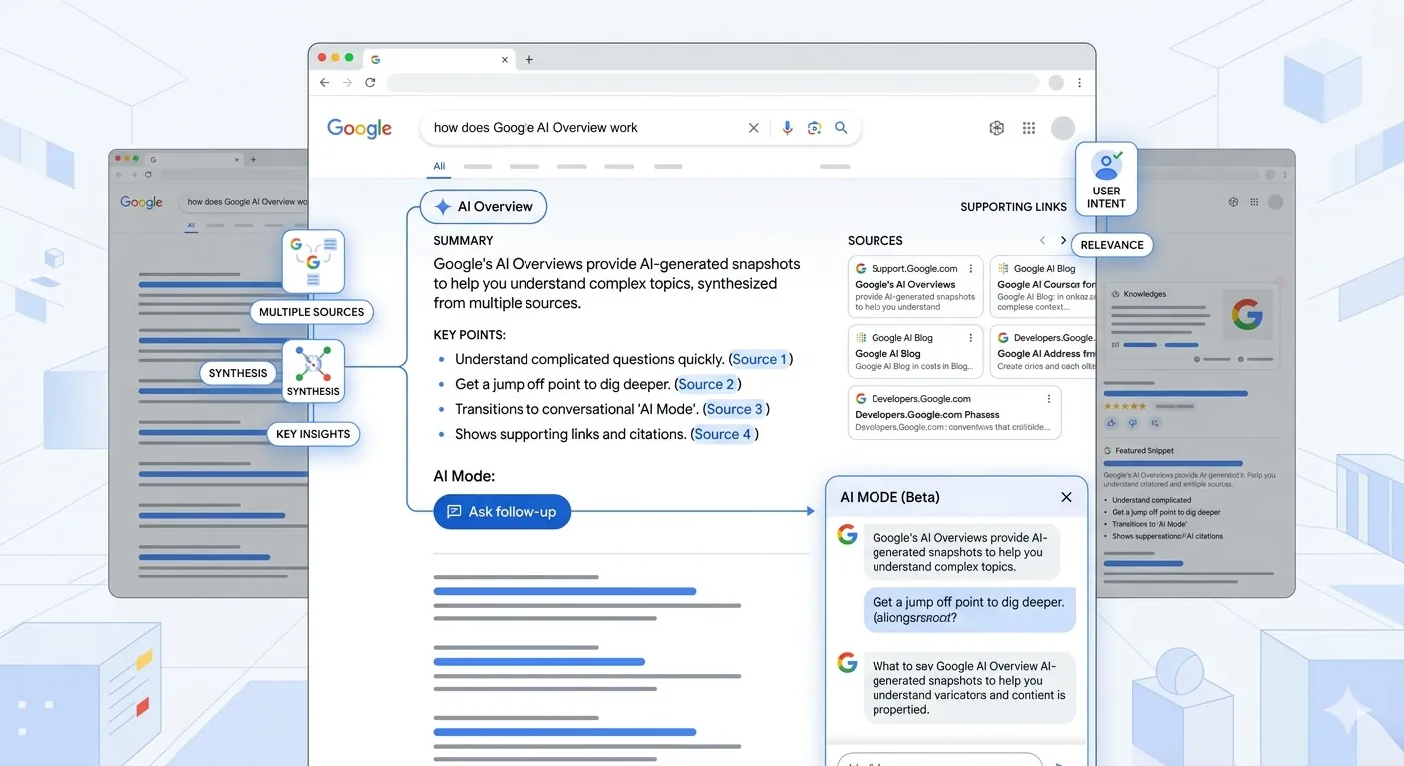Viewport: 1404px width, 766px height.
Task: Show next sources with right chevron
Action: [x=1063, y=241]
